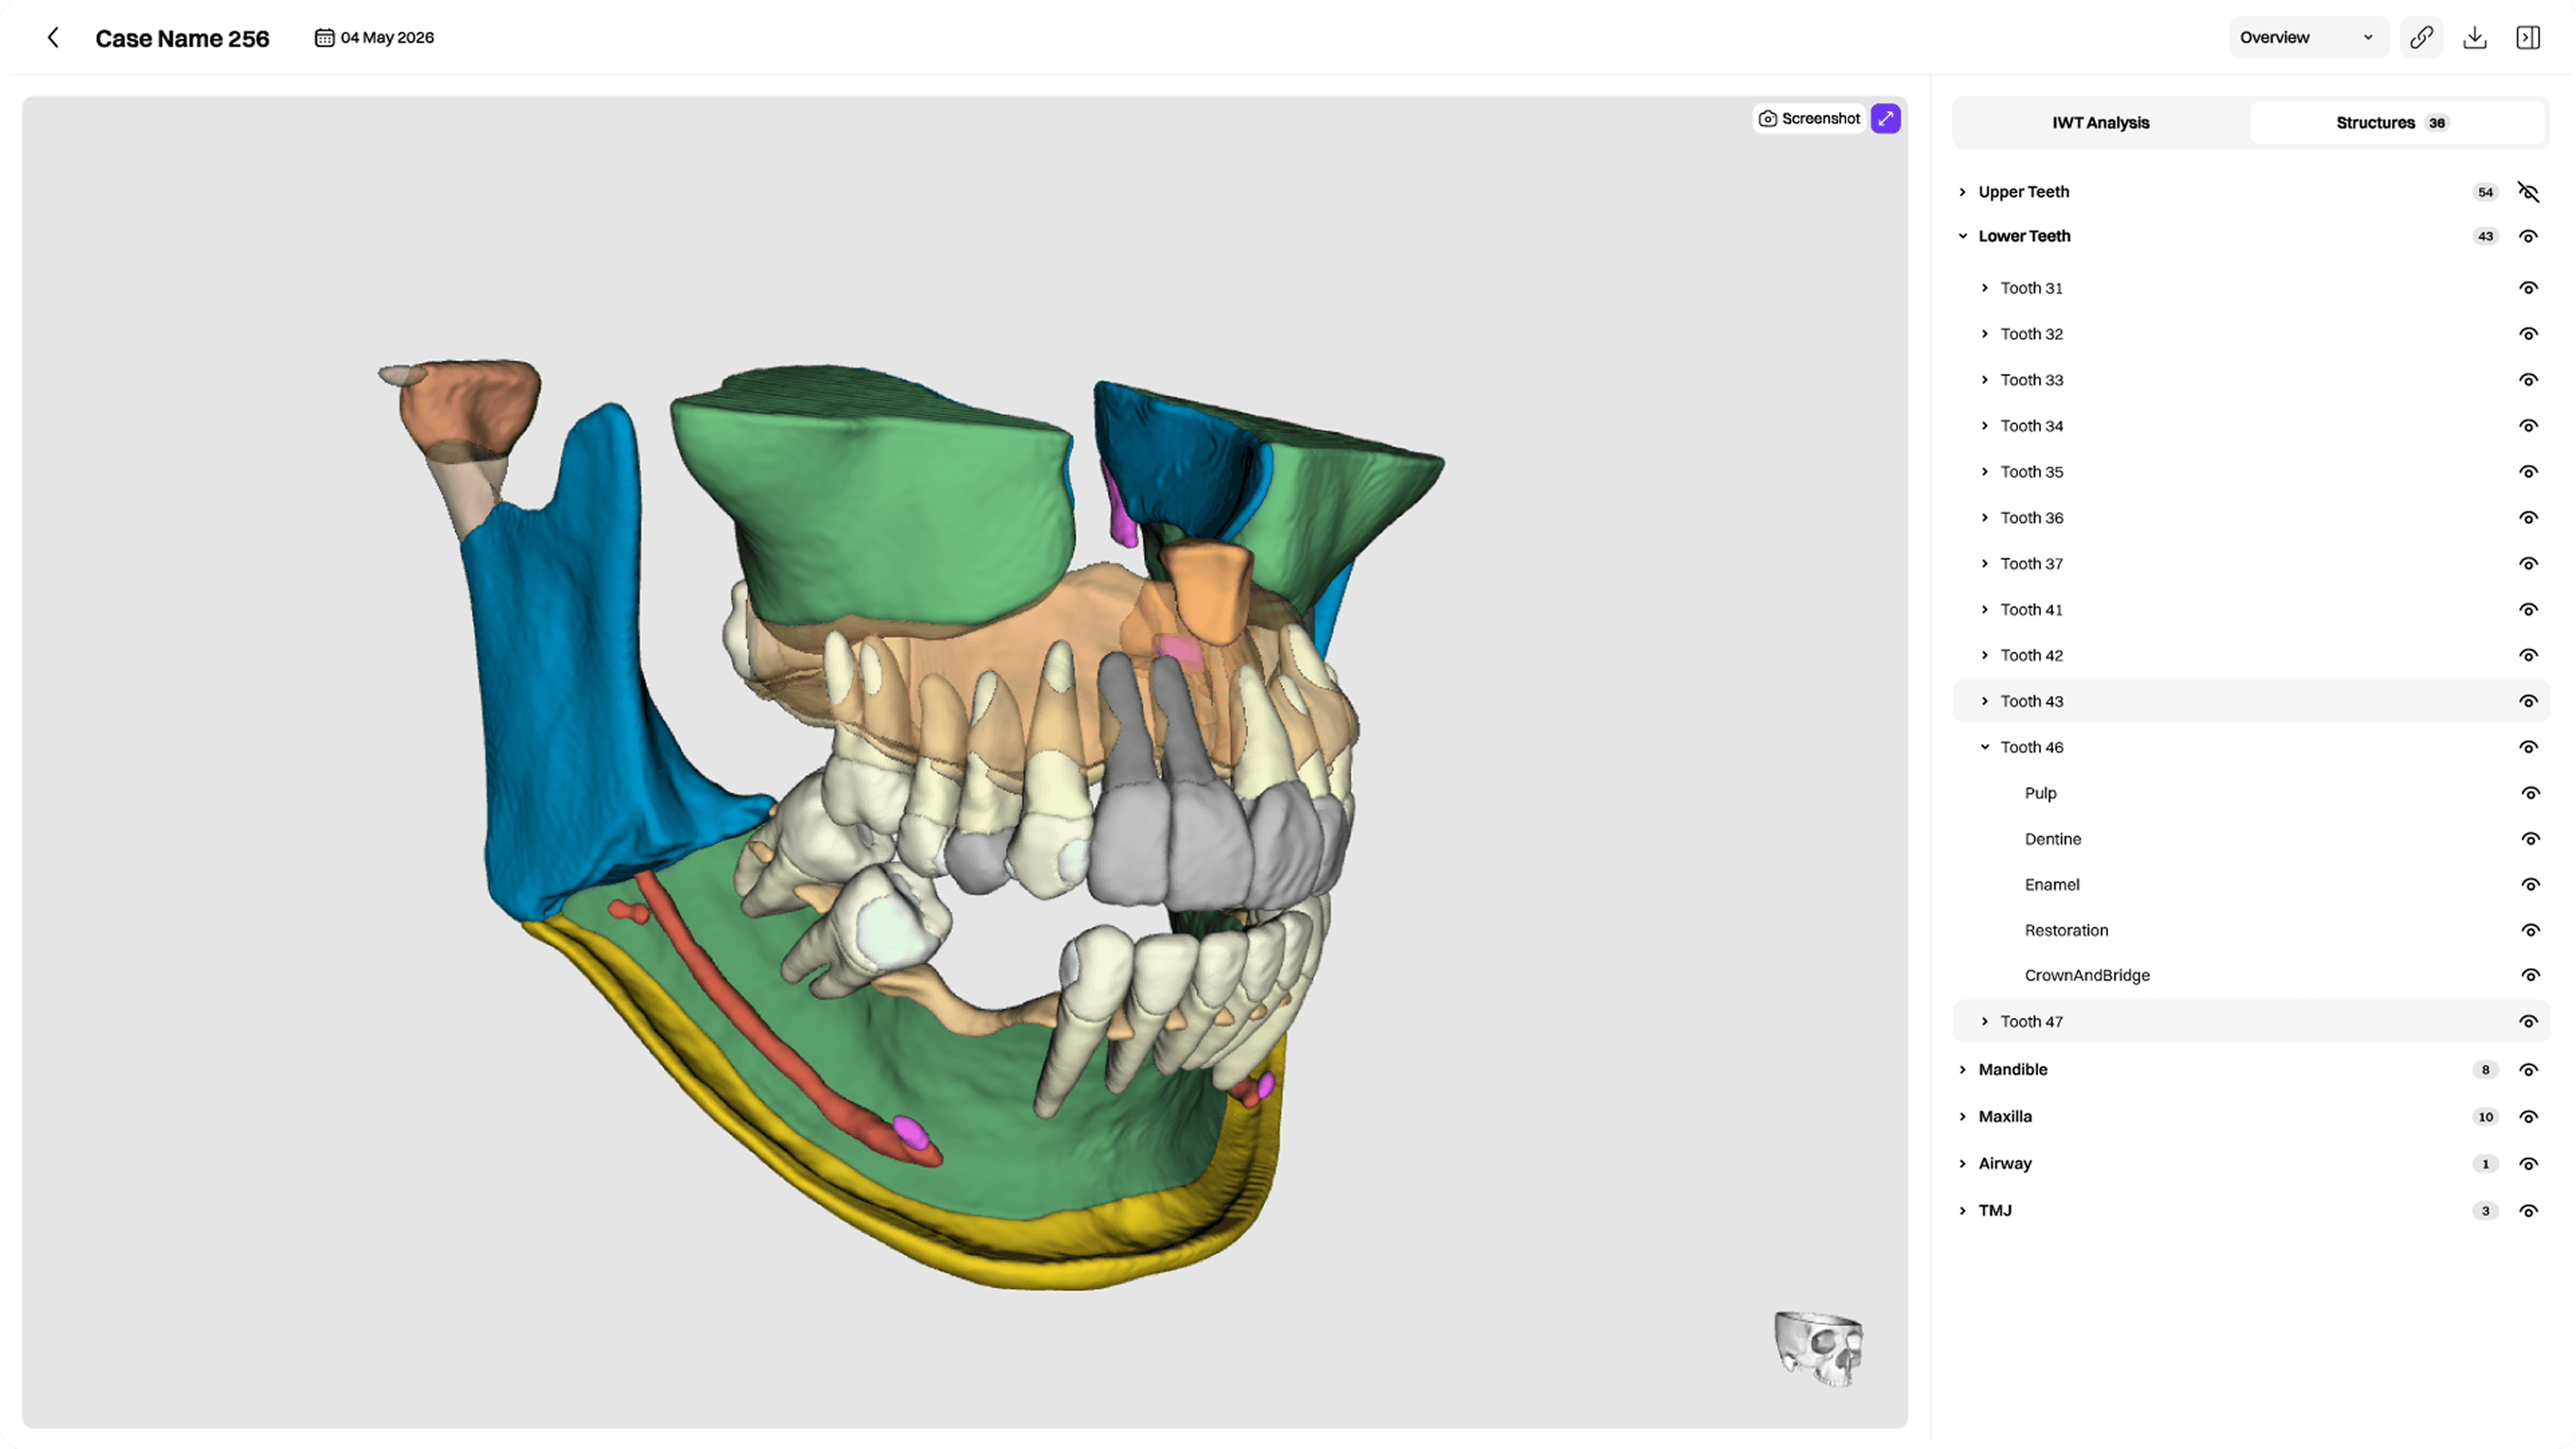Screen dimensions: 2576x1449
Task: Toggle visibility of Tooth 33
Action: 2528,380
